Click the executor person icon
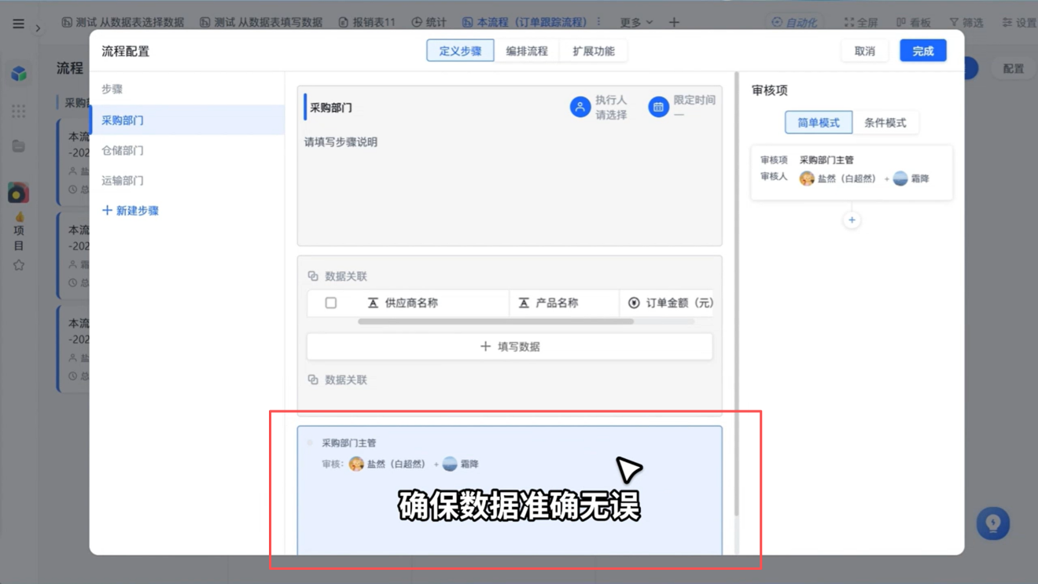The image size is (1038, 584). 580,107
